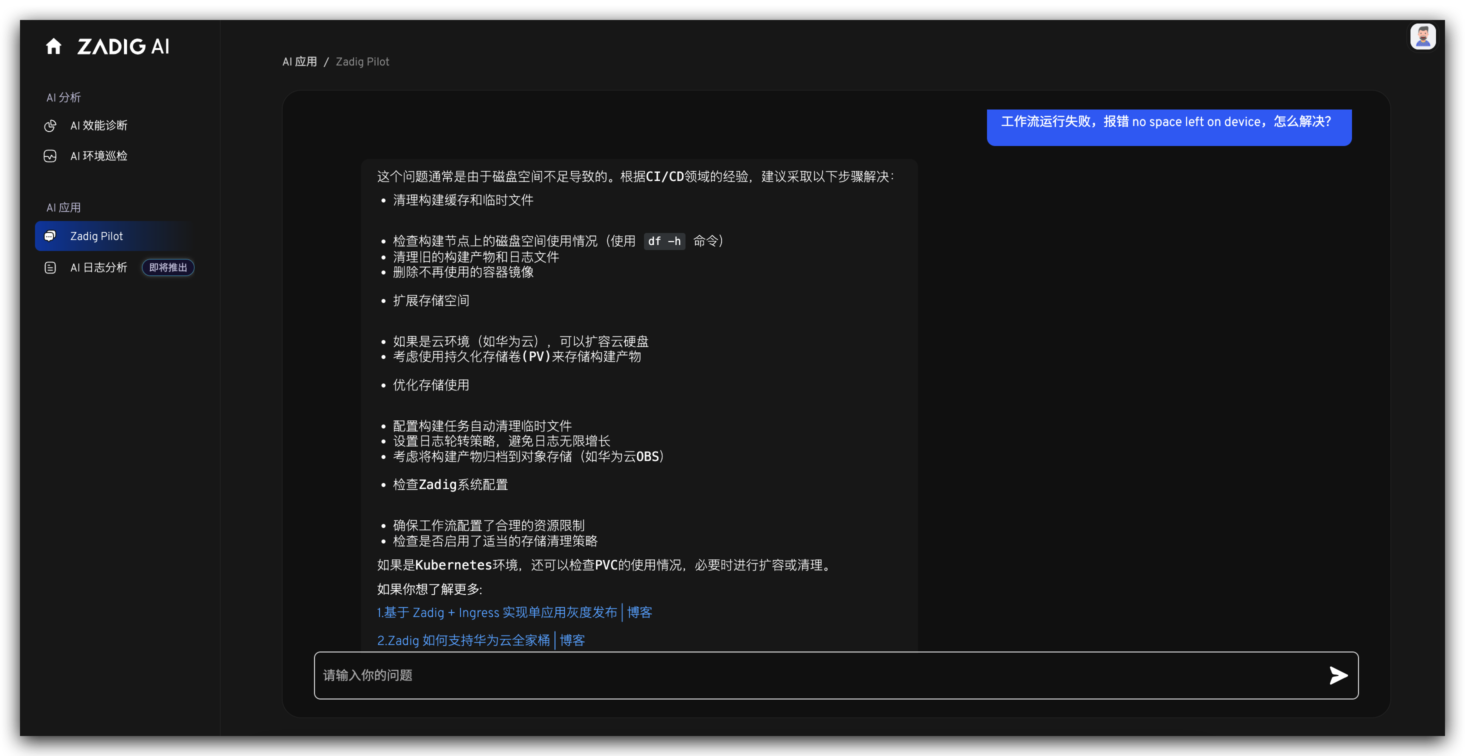Click the home icon in sidebar
The height and width of the screenshot is (756, 1465).
(x=53, y=46)
